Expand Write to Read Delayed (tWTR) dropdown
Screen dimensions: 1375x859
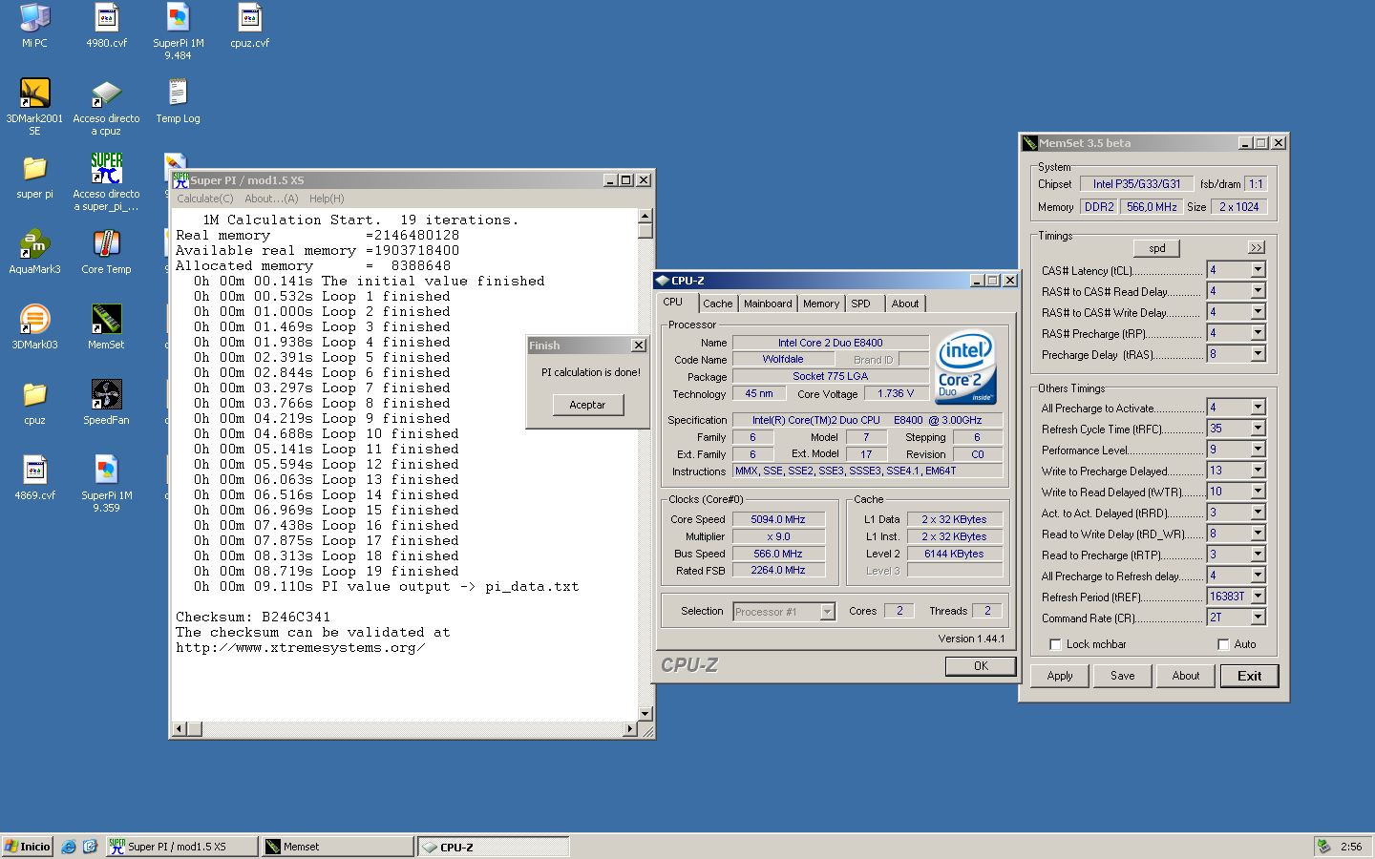[x=1258, y=492]
